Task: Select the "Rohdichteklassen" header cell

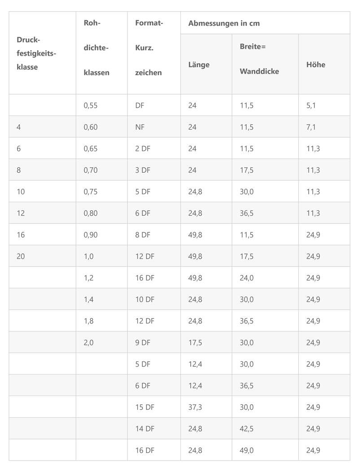Action: pos(96,47)
